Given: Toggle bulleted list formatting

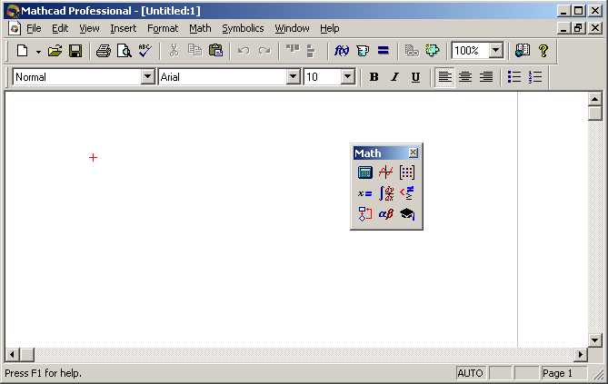Looking at the screenshot, I should coord(514,77).
